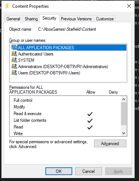The width and height of the screenshot is (139, 181).
Task: Click the permissions scrollbar thumb
Action: (124, 114)
